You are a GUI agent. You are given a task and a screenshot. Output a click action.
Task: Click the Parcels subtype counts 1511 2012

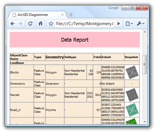[x=90, y=95]
